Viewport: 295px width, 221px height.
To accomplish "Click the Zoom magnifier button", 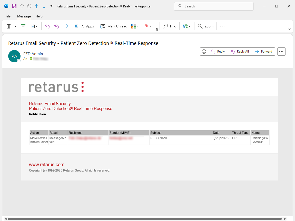I will pos(205,26).
